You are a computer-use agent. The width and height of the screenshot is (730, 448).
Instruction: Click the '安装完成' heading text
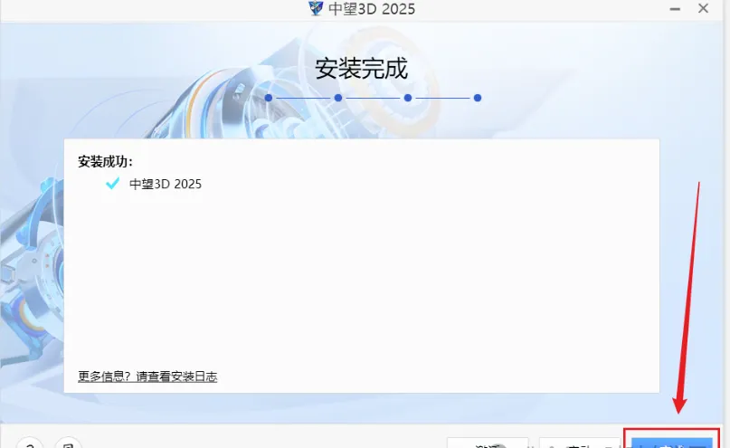pyautogui.click(x=361, y=69)
